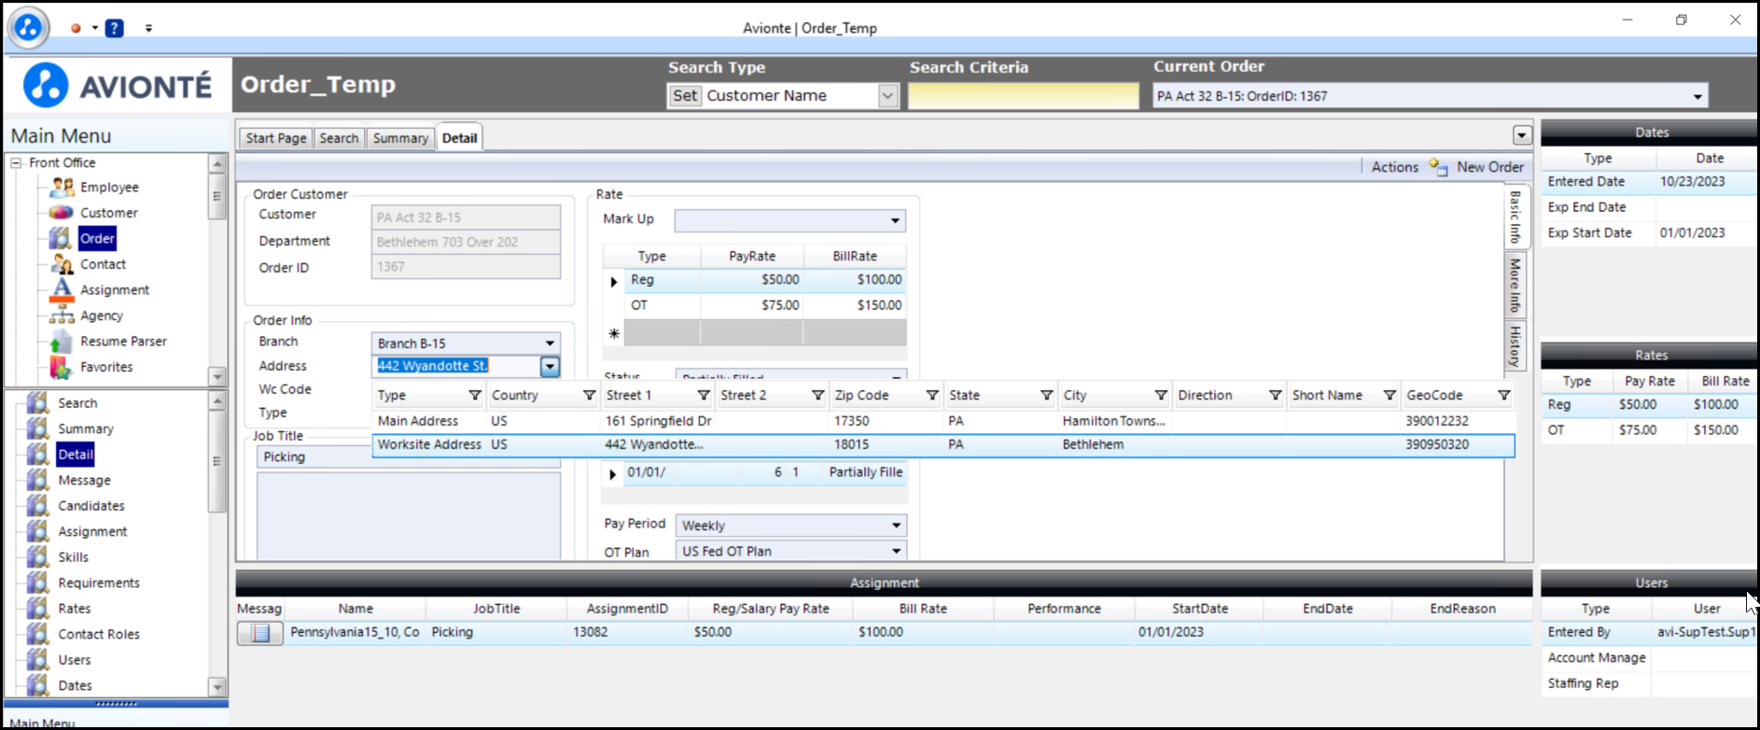1760x730 pixels.
Task: Click the icon beside Candidates
Action: click(38, 505)
